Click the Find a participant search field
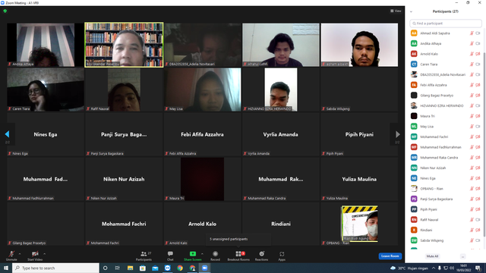Image resolution: width=486 pixels, height=273 pixels. 446,24
